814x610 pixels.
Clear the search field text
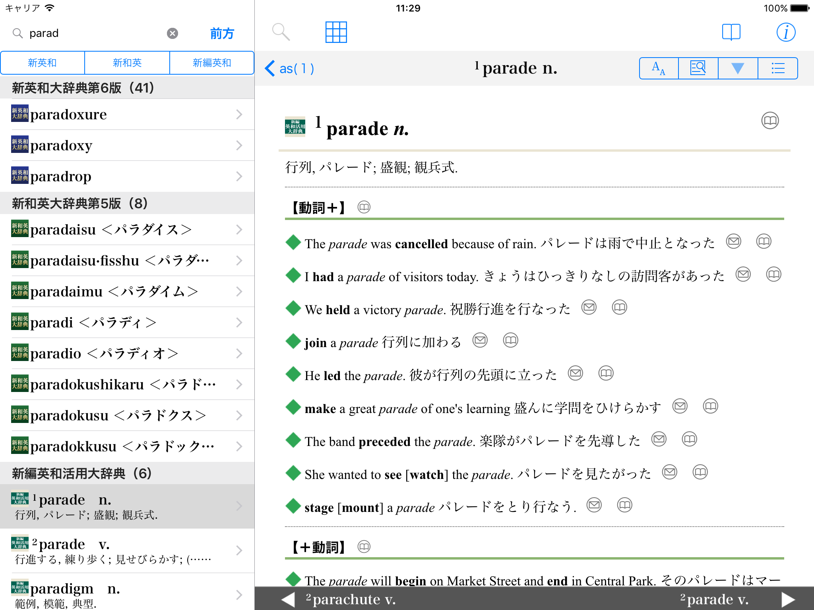click(172, 33)
